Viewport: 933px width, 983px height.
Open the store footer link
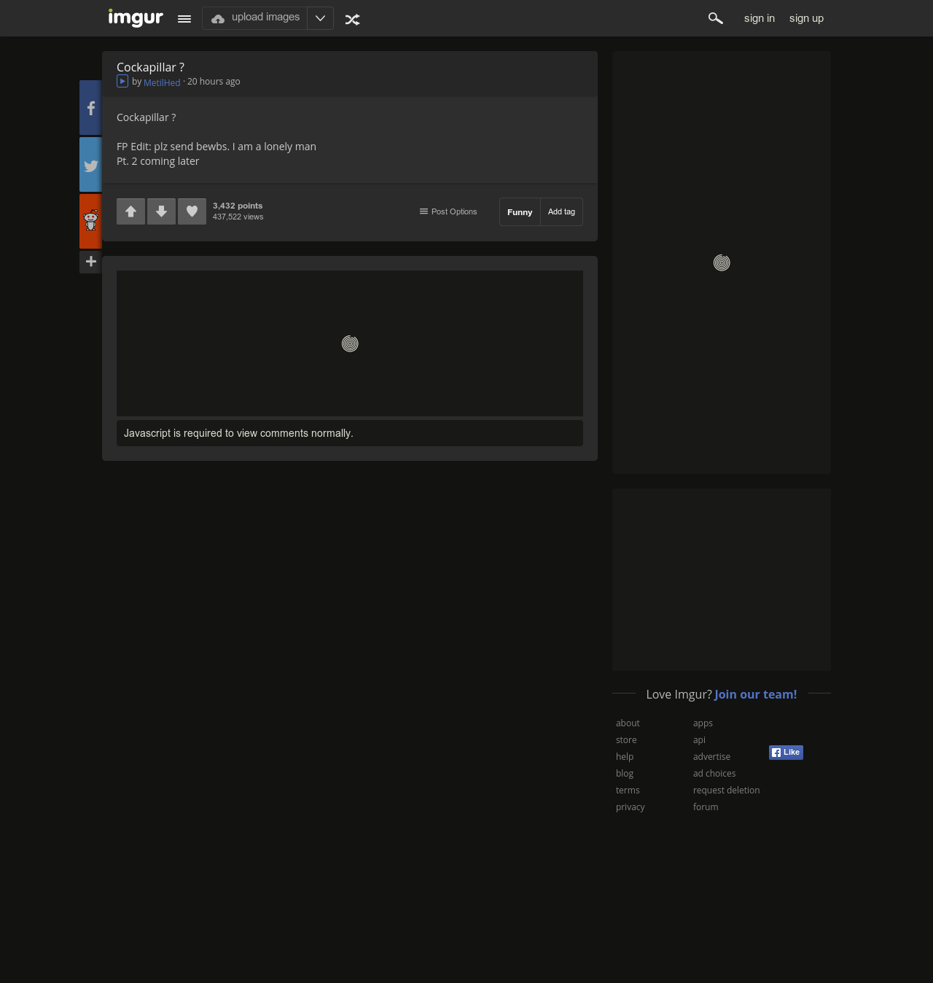(626, 740)
